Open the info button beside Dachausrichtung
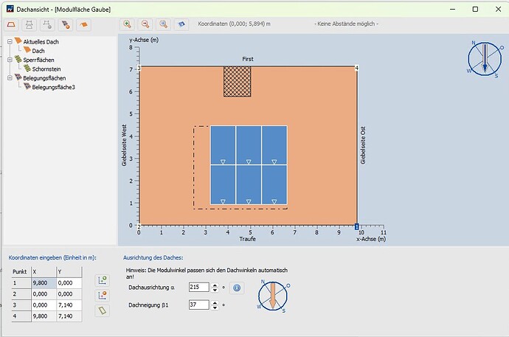 [237, 288]
